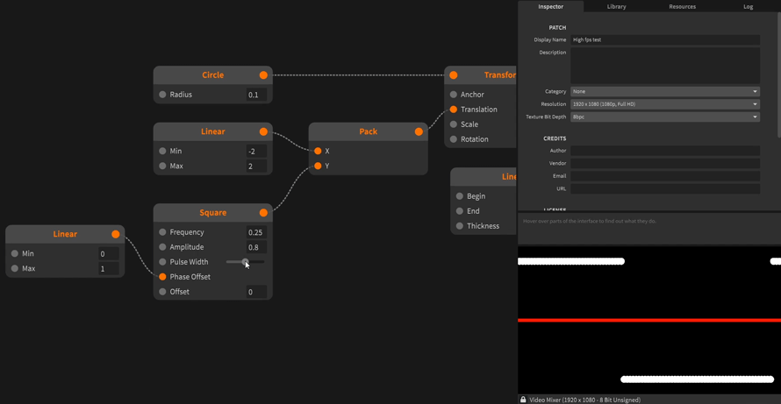The width and height of the screenshot is (781, 404).
Task: Click the Inspector panel scrollbar
Action: (x=779, y=74)
